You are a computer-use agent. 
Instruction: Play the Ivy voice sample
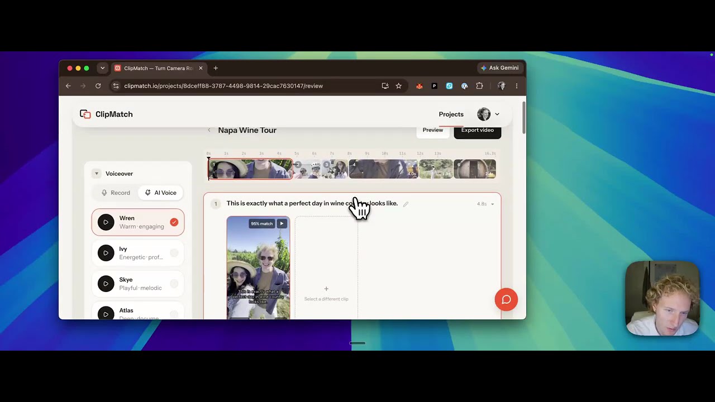[x=106, y=253]
